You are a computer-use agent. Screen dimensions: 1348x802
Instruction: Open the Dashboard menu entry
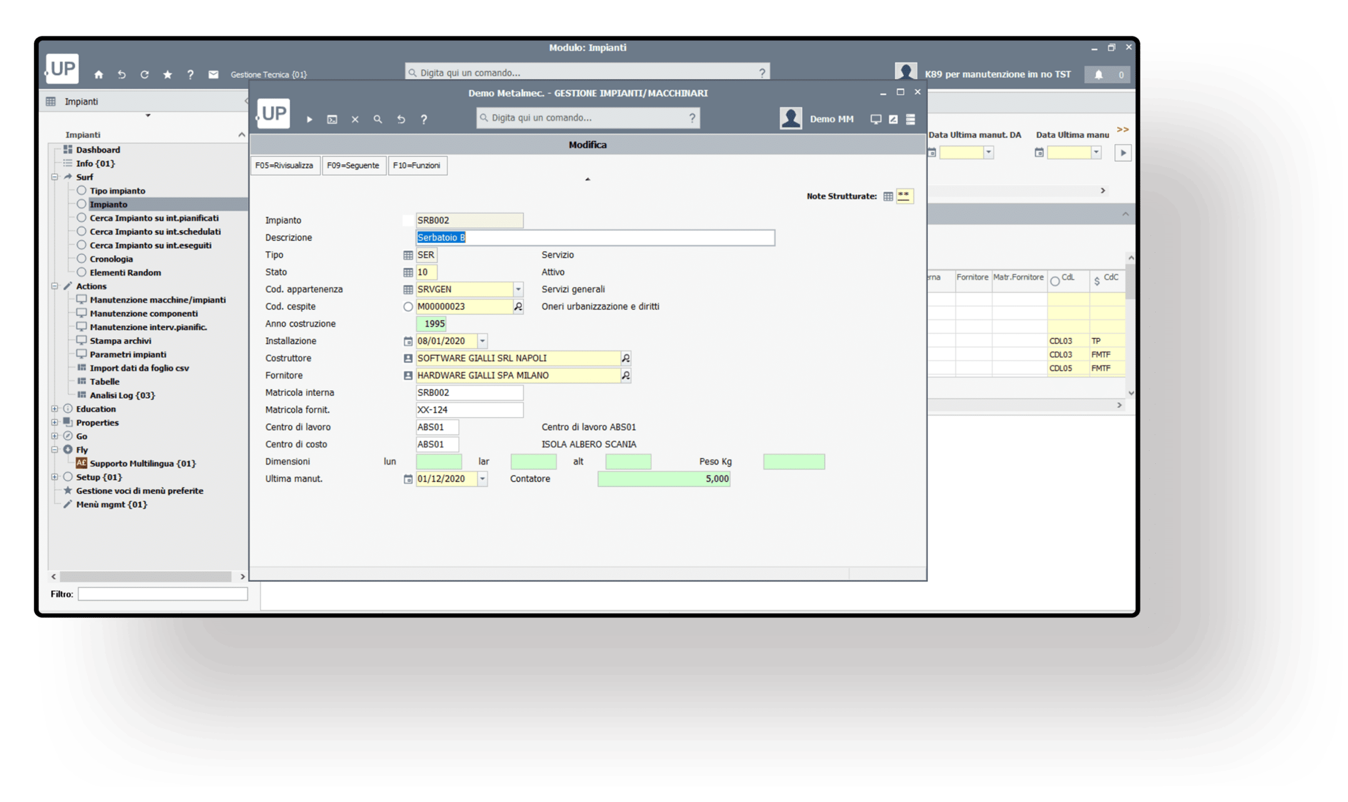pos(98,150)
